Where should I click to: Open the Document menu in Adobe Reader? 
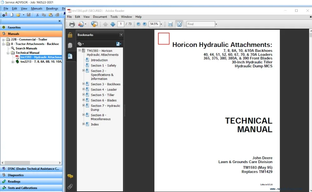pyautogui.click(x=100, y=17)
